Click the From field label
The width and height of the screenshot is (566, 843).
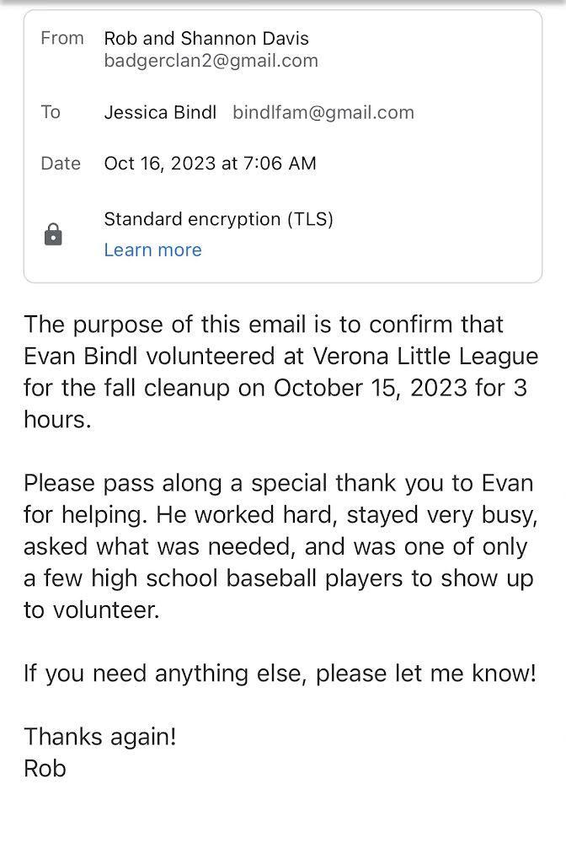click(62, 38)
